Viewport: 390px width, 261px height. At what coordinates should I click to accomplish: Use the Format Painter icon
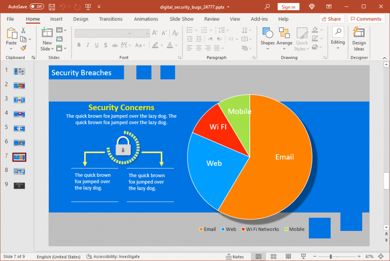pyautogui.click(x=23, y=48)
